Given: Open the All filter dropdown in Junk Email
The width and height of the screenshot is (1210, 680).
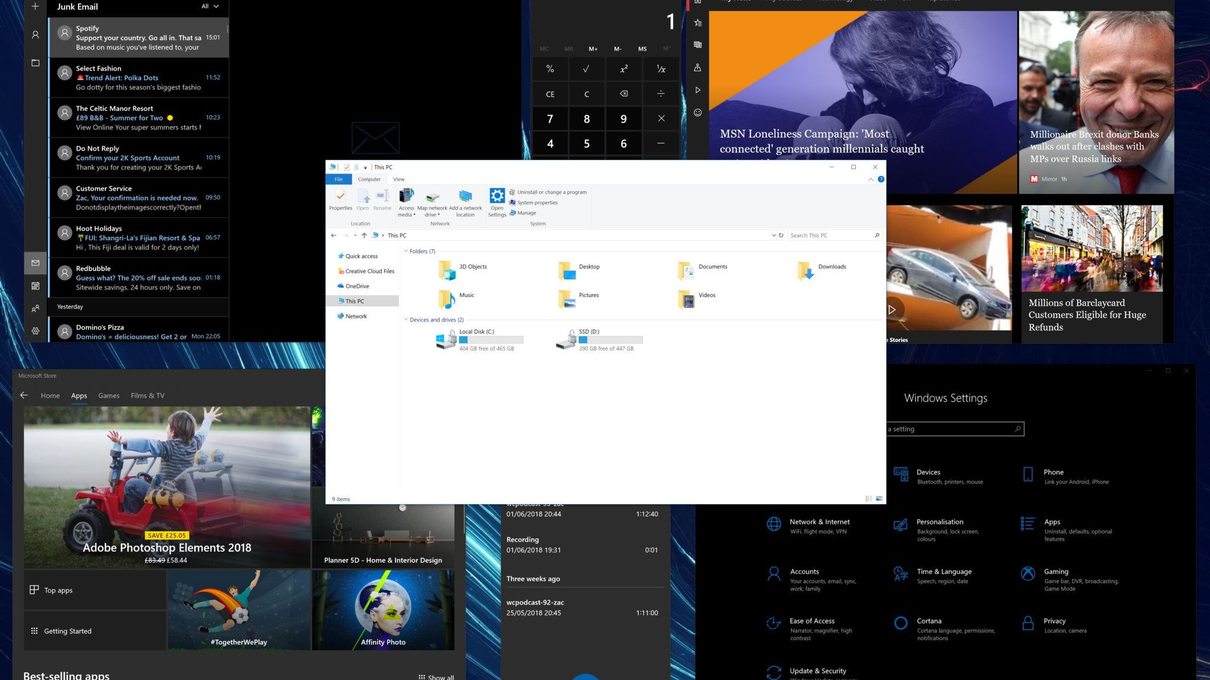Looking at the screenshot, I should point(210,6).
